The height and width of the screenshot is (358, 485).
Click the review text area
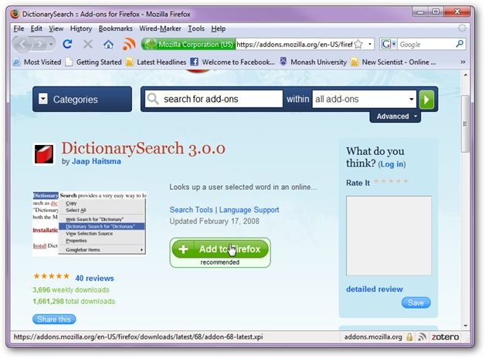tap(388, 235)
